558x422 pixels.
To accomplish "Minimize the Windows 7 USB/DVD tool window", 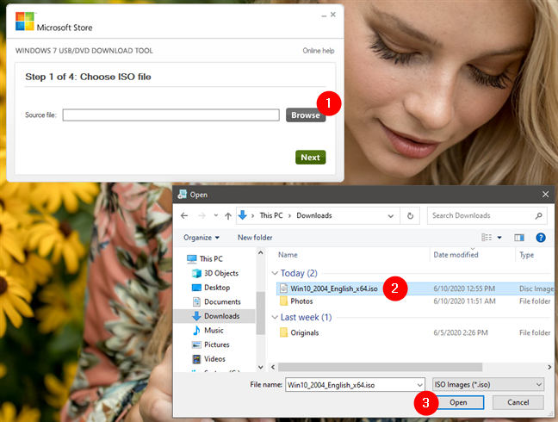I will [x=324, y=15].
